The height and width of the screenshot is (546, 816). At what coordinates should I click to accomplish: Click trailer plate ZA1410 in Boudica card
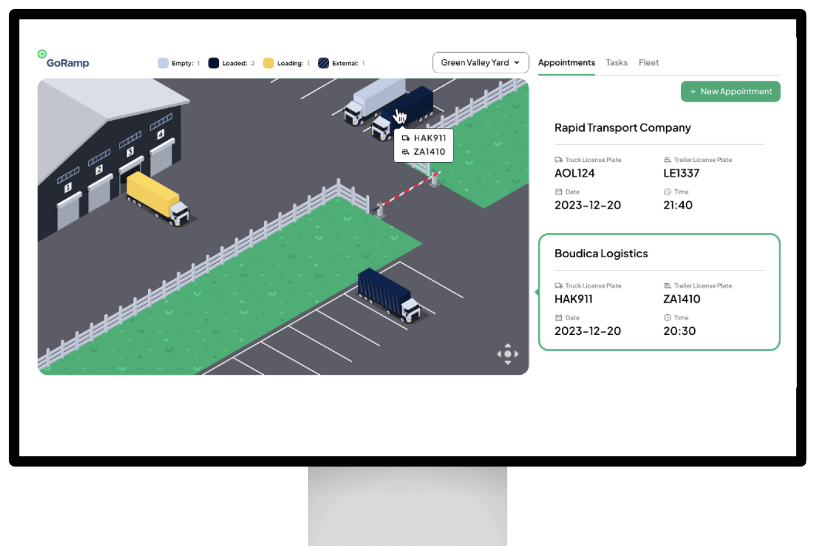(x=682, y=299)
